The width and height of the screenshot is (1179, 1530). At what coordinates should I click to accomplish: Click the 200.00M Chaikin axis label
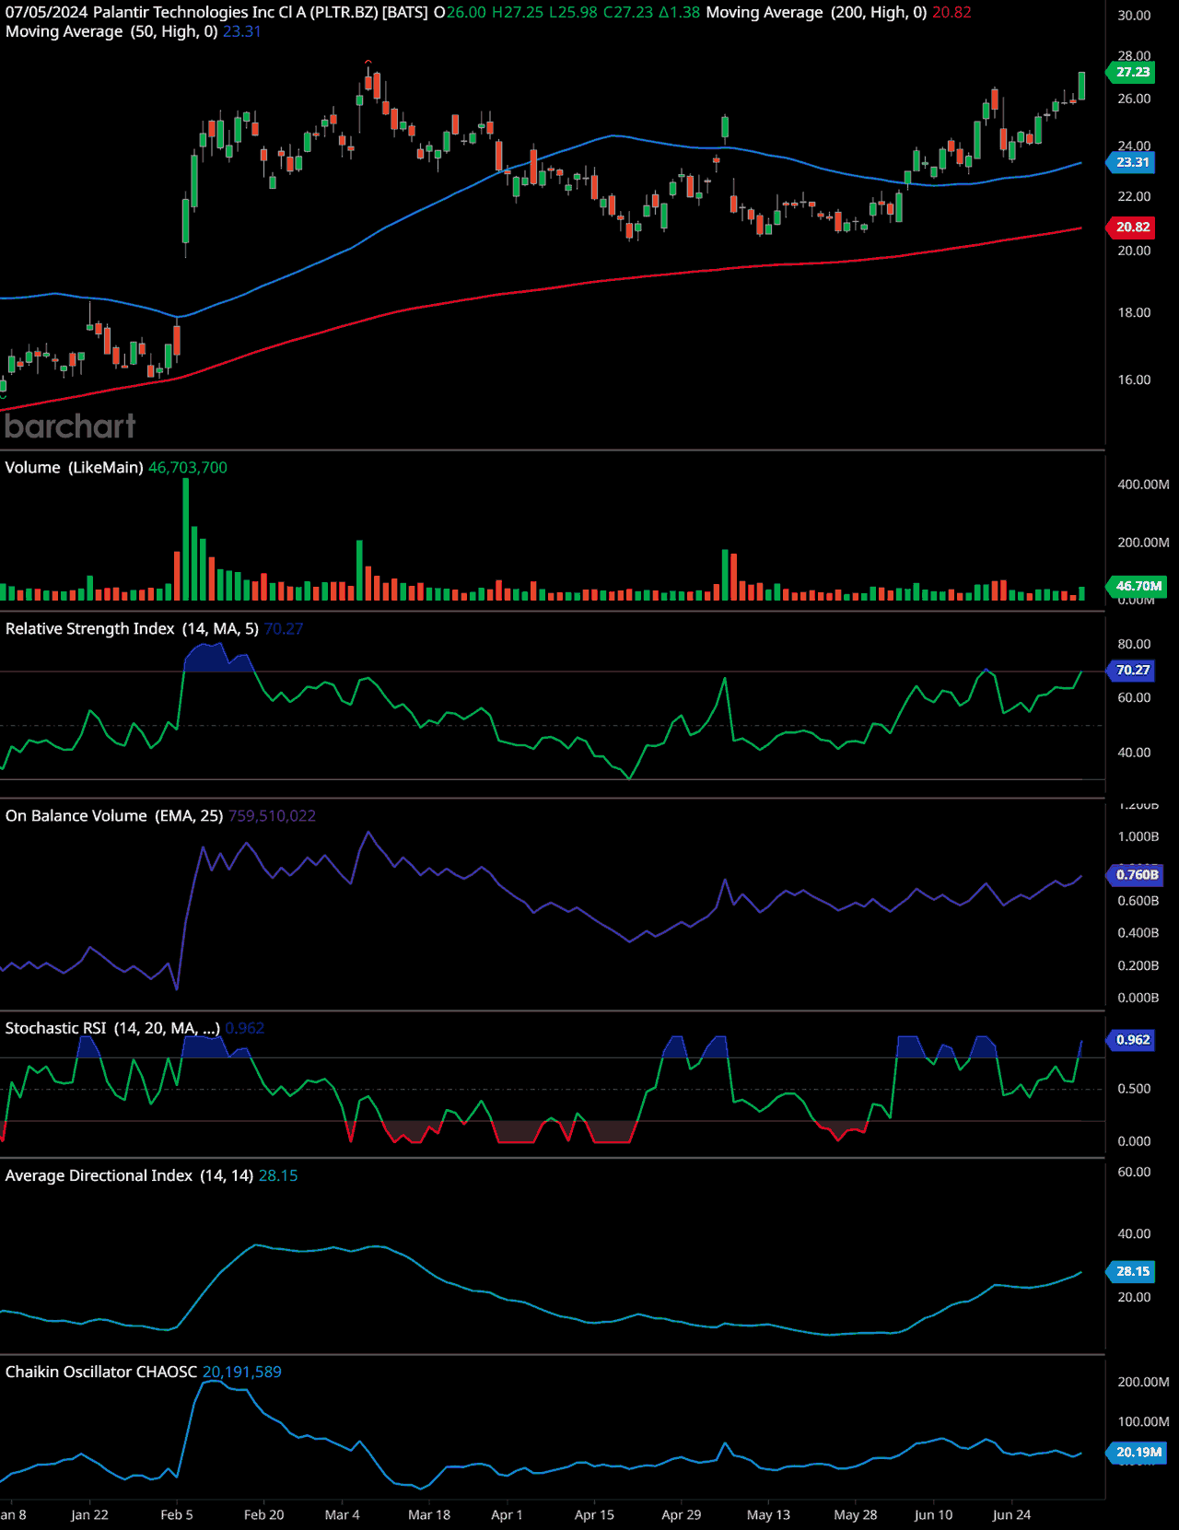[1143, 1382]
